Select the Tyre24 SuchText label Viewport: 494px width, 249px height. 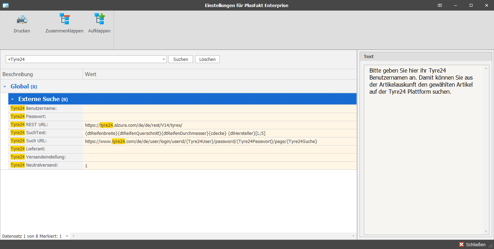point(29,133)
